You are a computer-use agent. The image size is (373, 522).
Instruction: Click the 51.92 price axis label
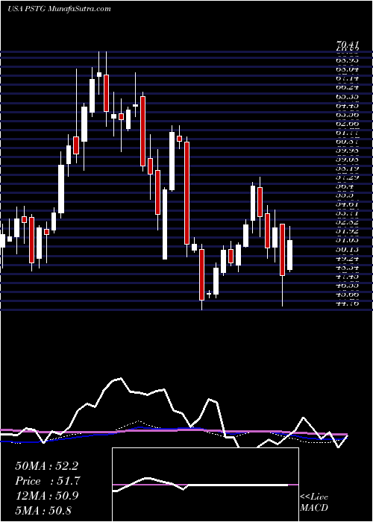click(x=348, y=232)
